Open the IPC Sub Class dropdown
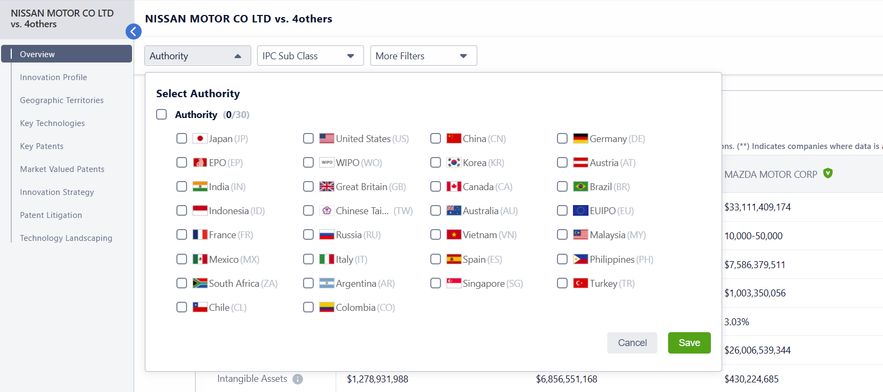883x392 pixels. click(310, 56)
